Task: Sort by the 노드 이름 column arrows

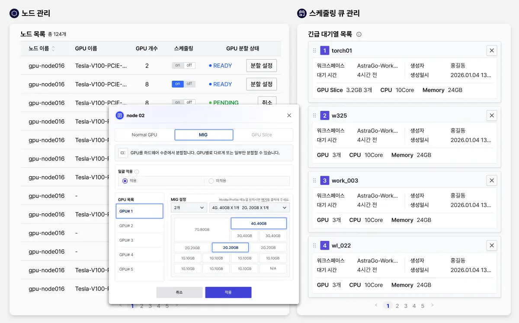Action: tap(53, 49)
